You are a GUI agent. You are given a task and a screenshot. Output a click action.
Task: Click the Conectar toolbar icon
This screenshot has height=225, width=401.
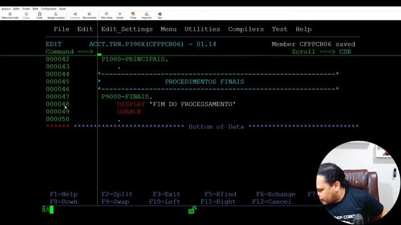[x=75, y=16]
